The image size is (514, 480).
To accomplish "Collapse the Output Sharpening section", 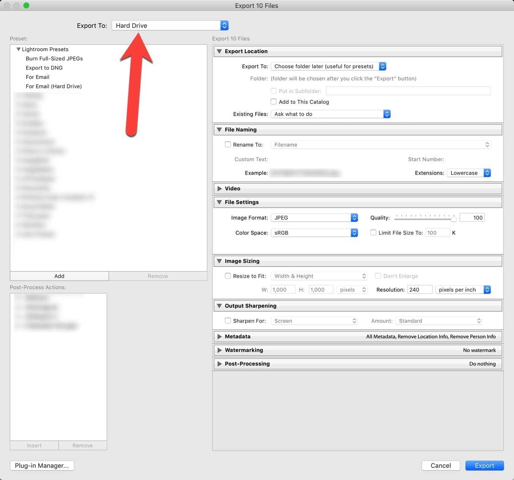I will [219, 306].
